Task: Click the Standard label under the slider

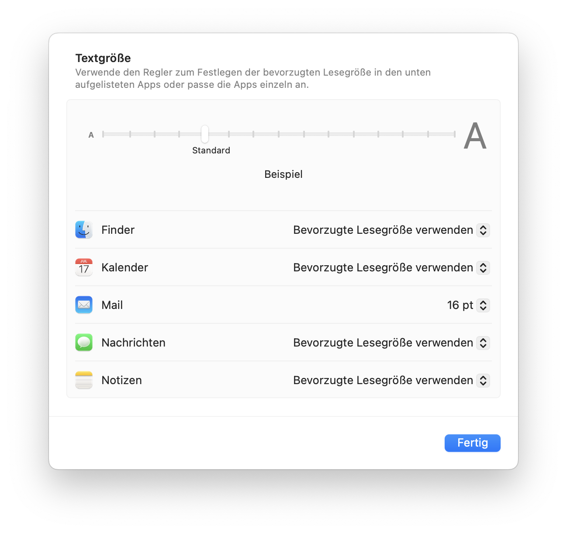Action: (211, 150)
